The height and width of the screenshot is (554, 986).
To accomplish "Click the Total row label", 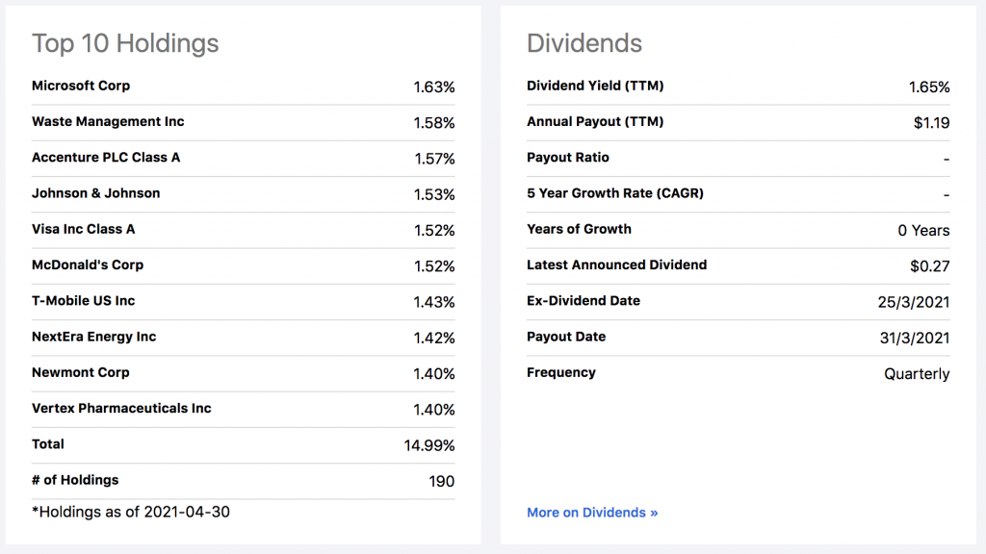I will [x=48, y=444].
